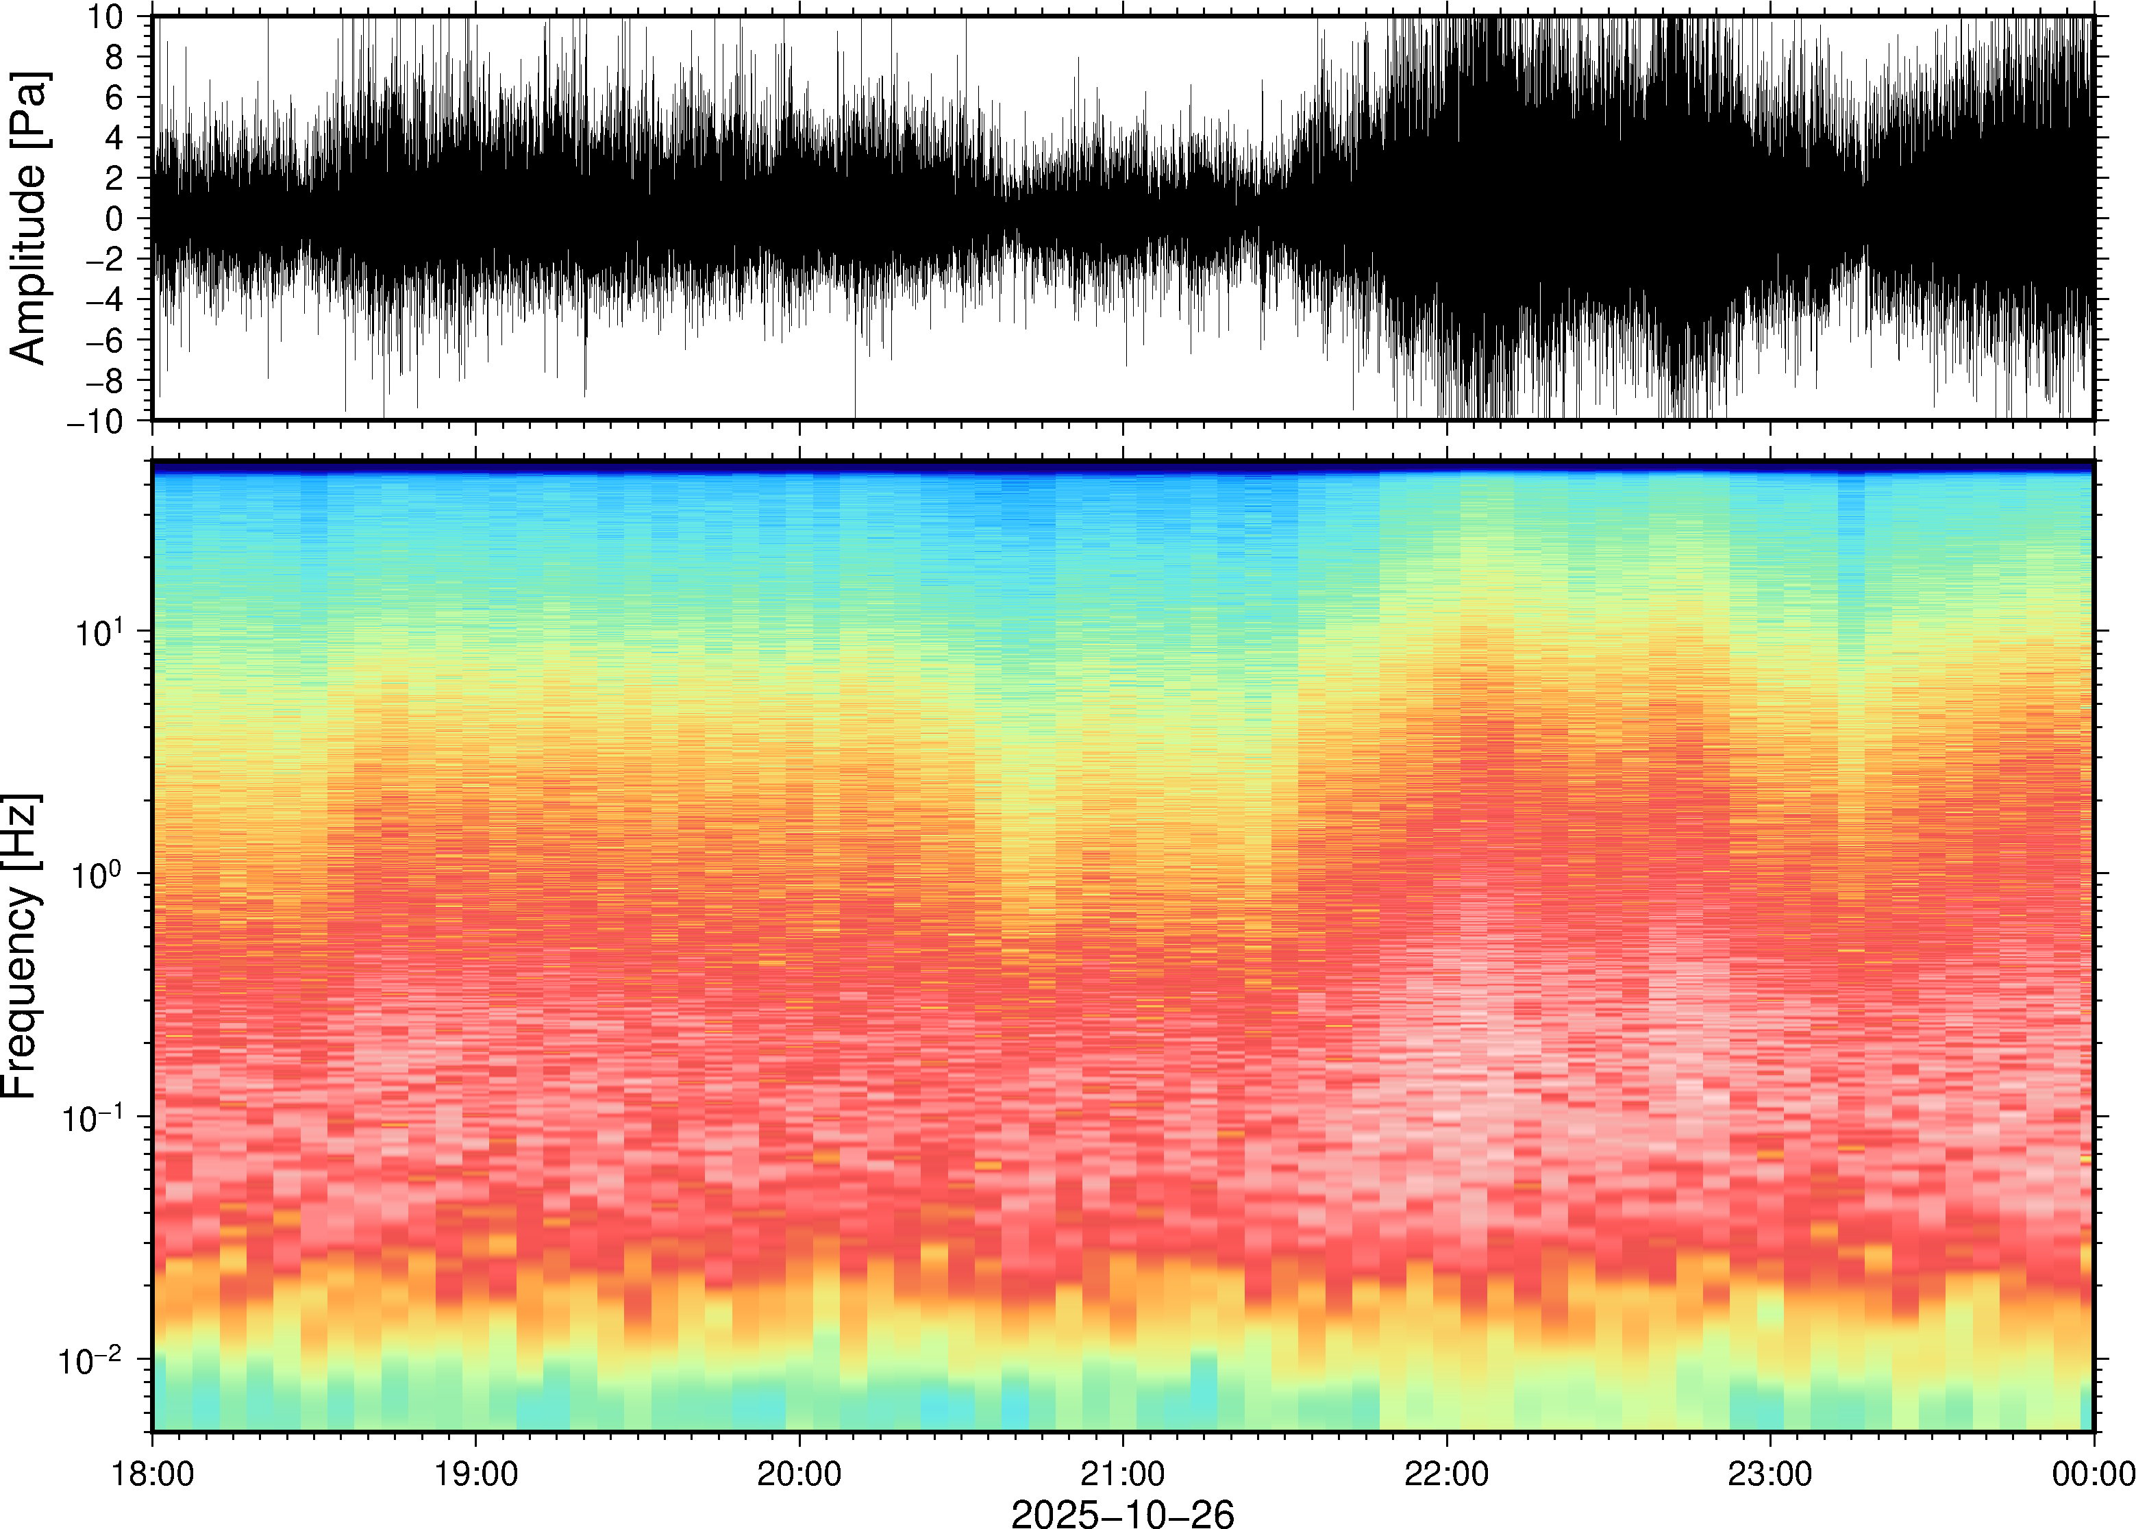
Task: Click the −4 amplitude tick label
Action: tap(105, 299)
